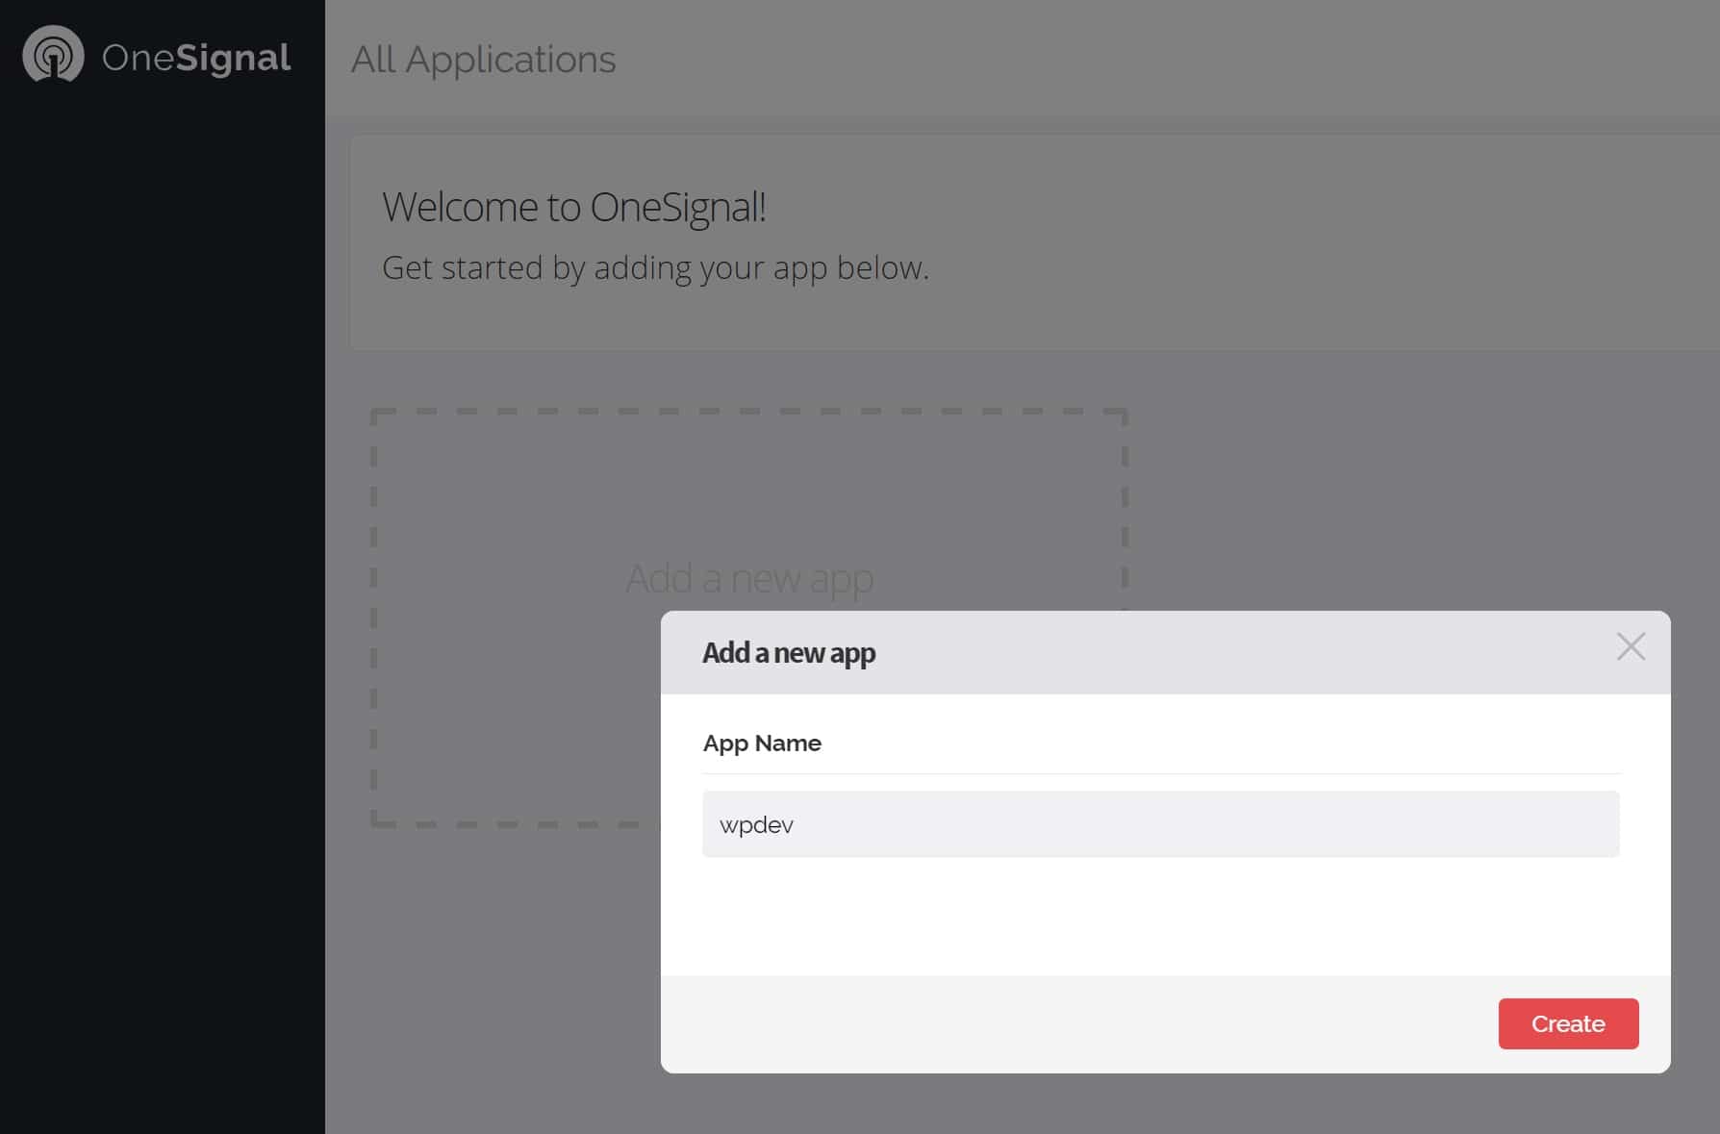Click Create to save the wpdev app
This screenshot has width=1720, height=1134.
[x=1568, y=1023]
